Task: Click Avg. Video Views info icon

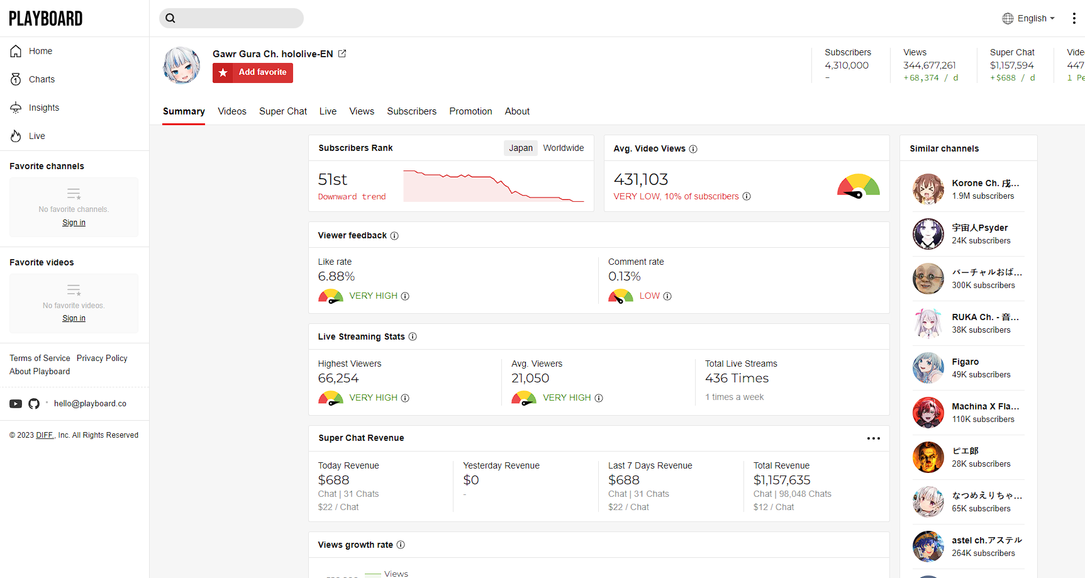Action: (693, 149)
